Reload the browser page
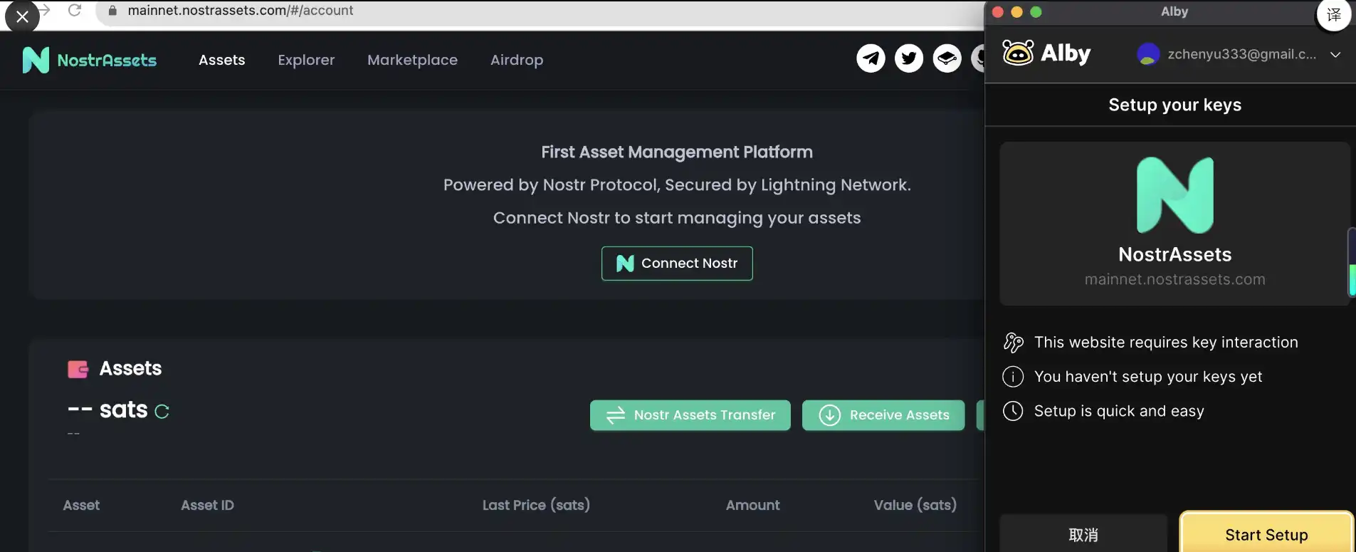This screenshot has height=552, width=1356. tap(75, 11)
